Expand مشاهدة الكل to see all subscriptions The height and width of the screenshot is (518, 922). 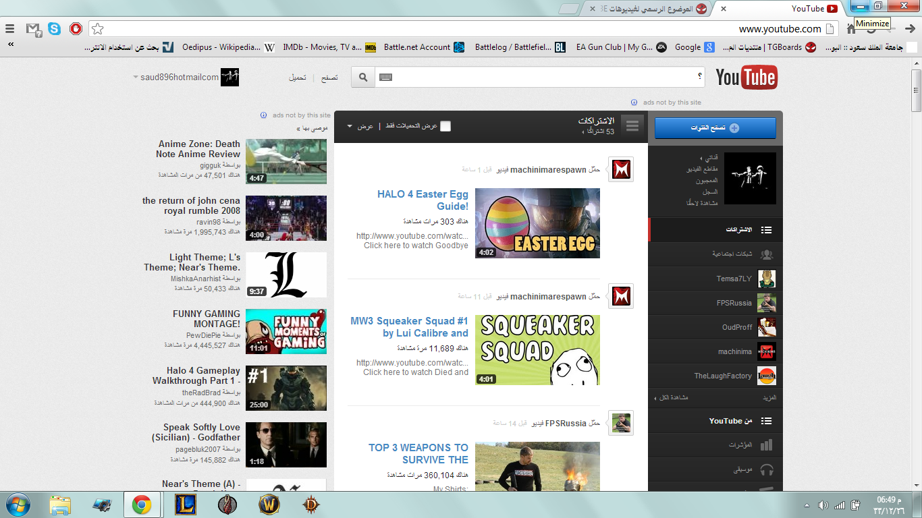coord(671,398)
